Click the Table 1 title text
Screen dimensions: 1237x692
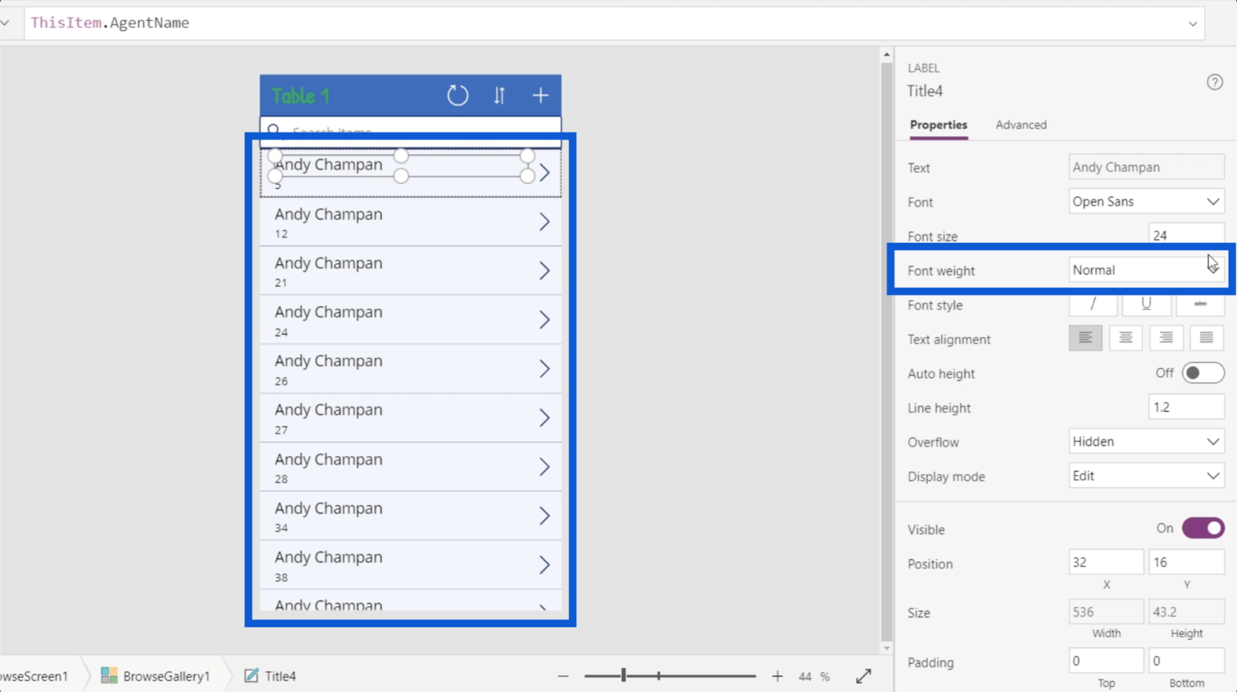pyautogui.click(x=300, y=96)
